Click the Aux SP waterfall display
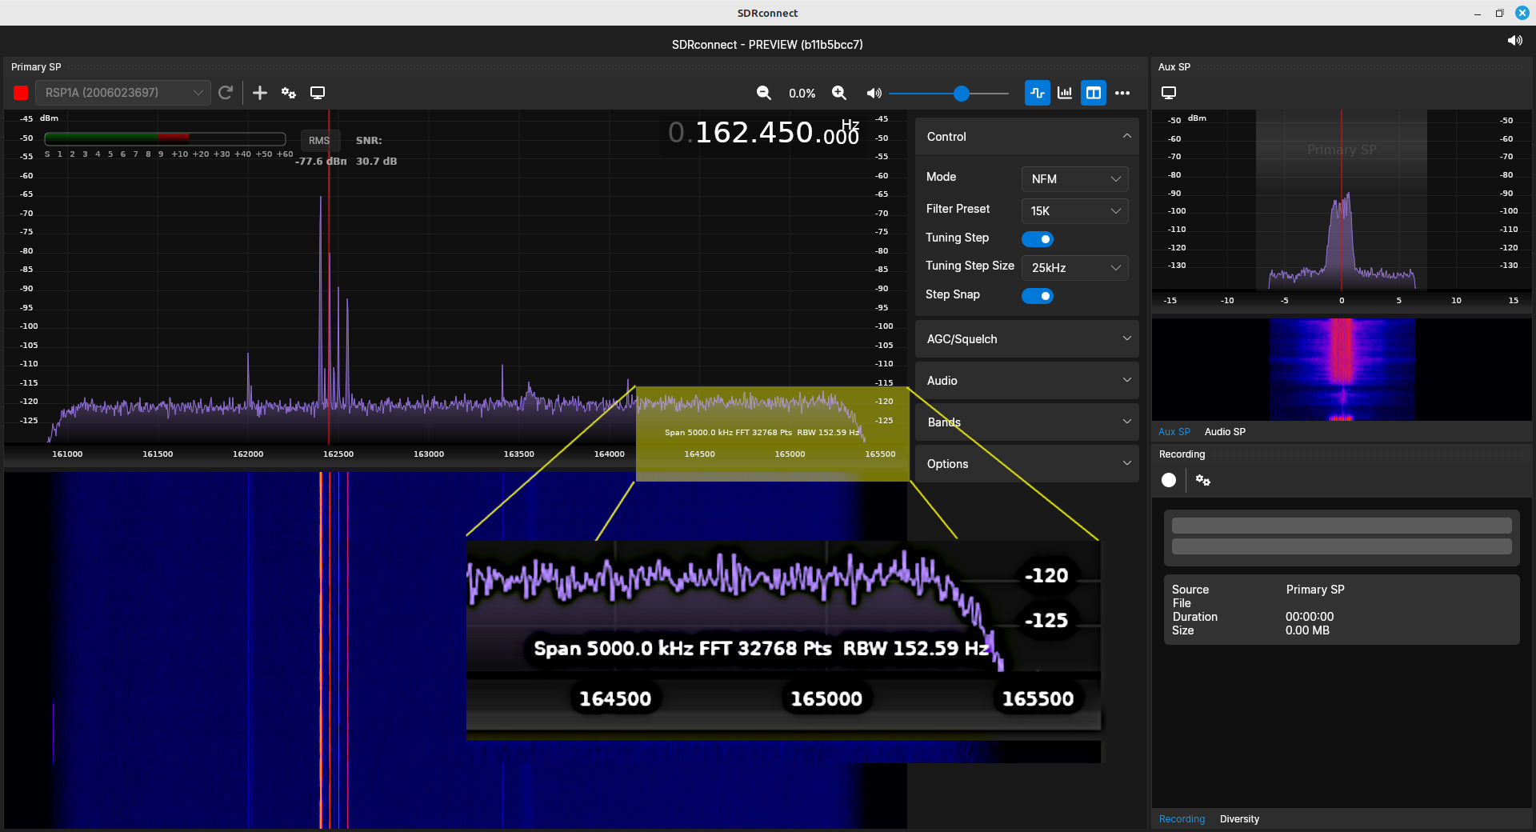1536x832 pixels. click(1342, 370)
